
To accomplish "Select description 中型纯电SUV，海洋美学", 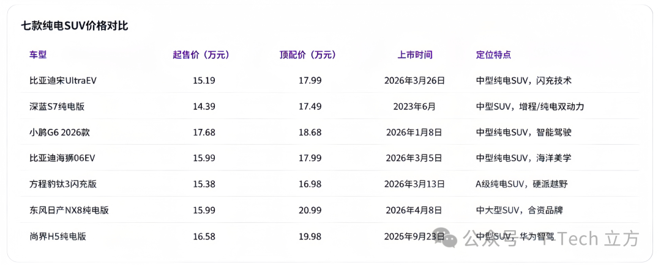I will coord(523,158).
